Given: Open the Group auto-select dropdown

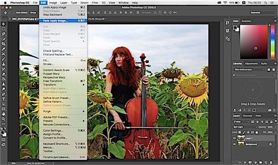Looking at the screenshot, I should click(x=34, y=13).
